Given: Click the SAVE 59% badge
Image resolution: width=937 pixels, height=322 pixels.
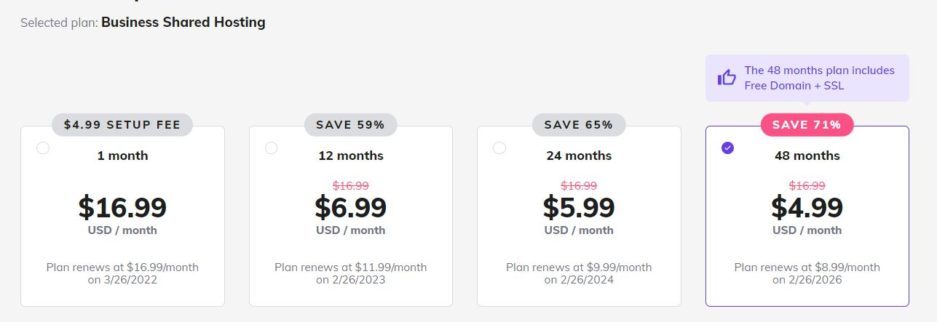Looking at the screenshot, I should pyautogui.click(x=350, y=124).
